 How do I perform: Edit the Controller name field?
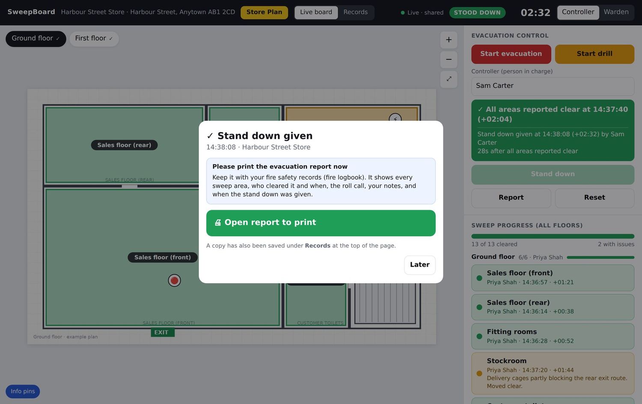tap(553, 86)
